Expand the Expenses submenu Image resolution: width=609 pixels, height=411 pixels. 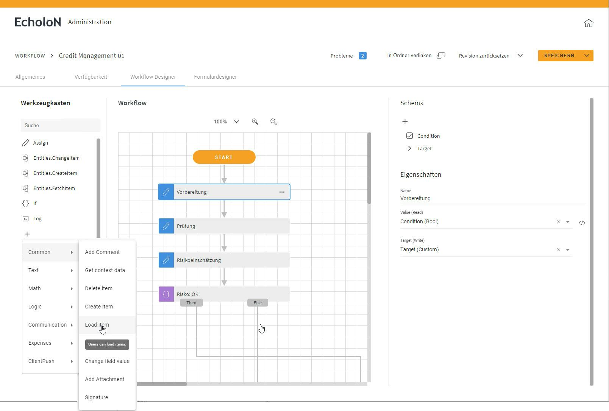[50, 343]
